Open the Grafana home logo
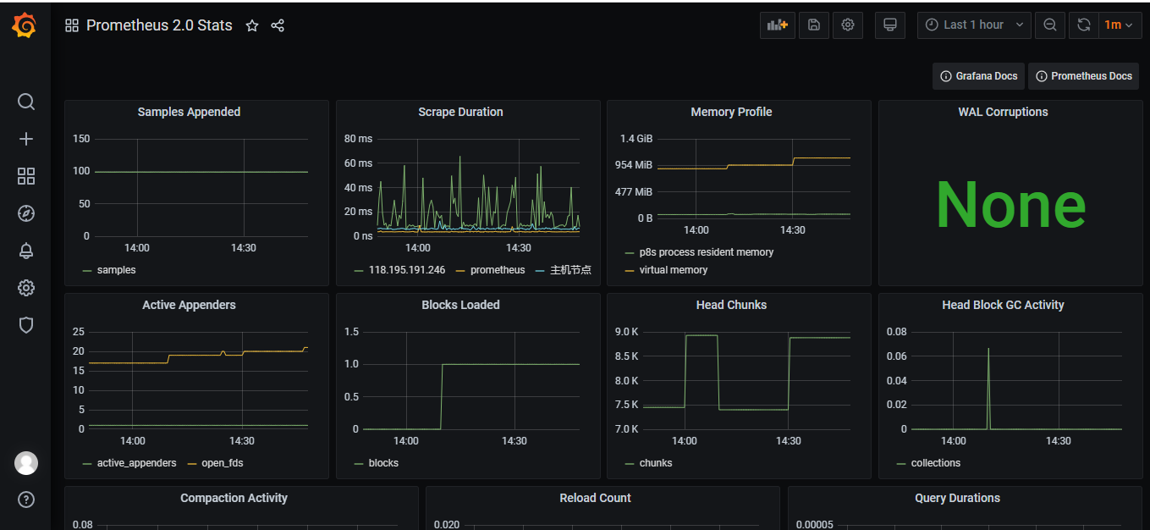The width and height of the screenshot is (1150, 530). (25, 26)
